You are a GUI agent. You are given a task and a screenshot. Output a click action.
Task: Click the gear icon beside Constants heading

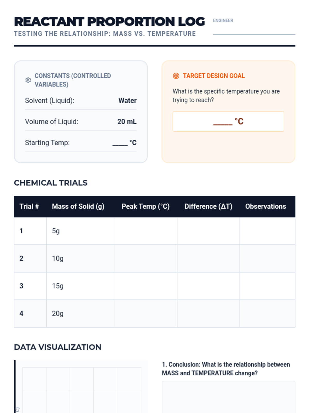28,80
